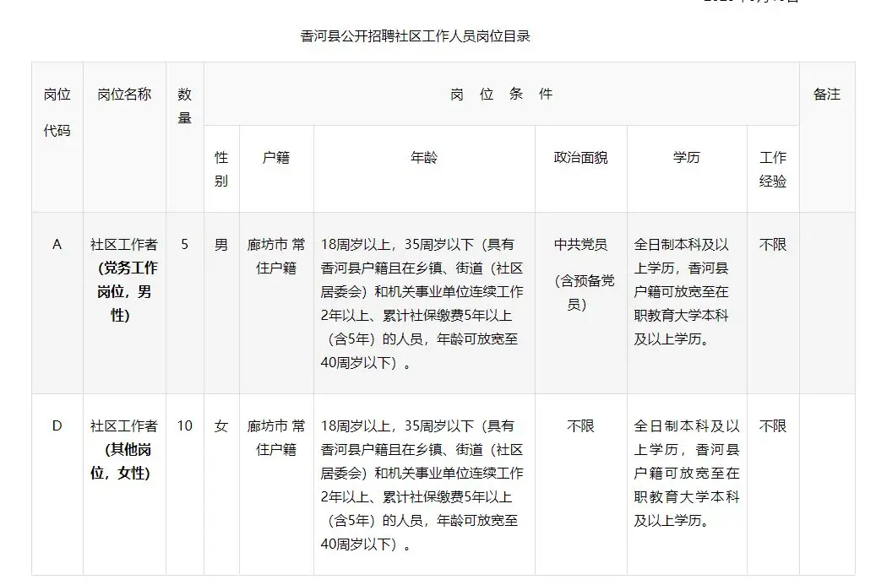Select the position code A cell
The image size is (876, 585).
(57, 245)
